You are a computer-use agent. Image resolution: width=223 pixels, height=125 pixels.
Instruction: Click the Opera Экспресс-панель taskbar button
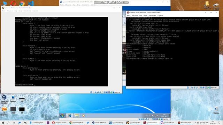point(59,123)
